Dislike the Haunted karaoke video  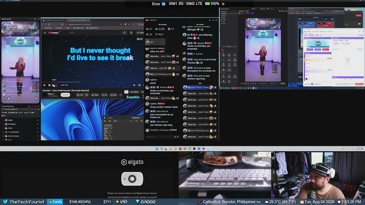[x=87, y=95]
